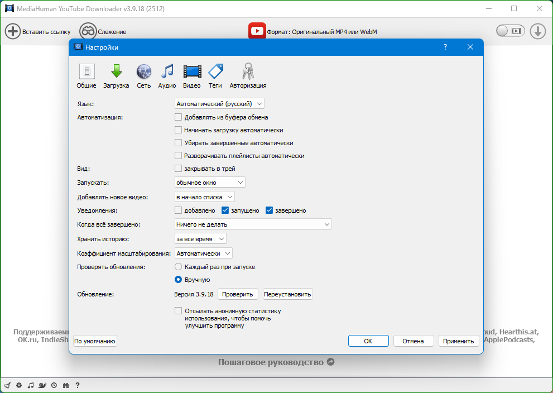Switch to the Аудио settings tab

[167, 76]
